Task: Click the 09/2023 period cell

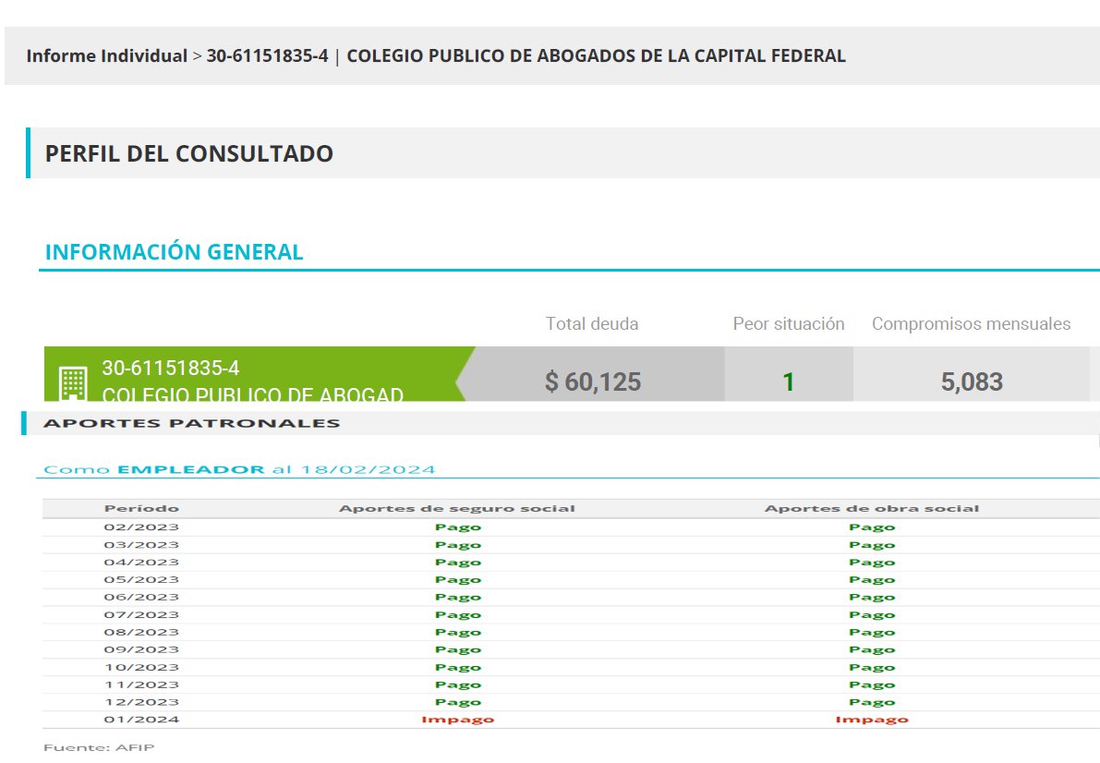Action: [x=141, y=650]
